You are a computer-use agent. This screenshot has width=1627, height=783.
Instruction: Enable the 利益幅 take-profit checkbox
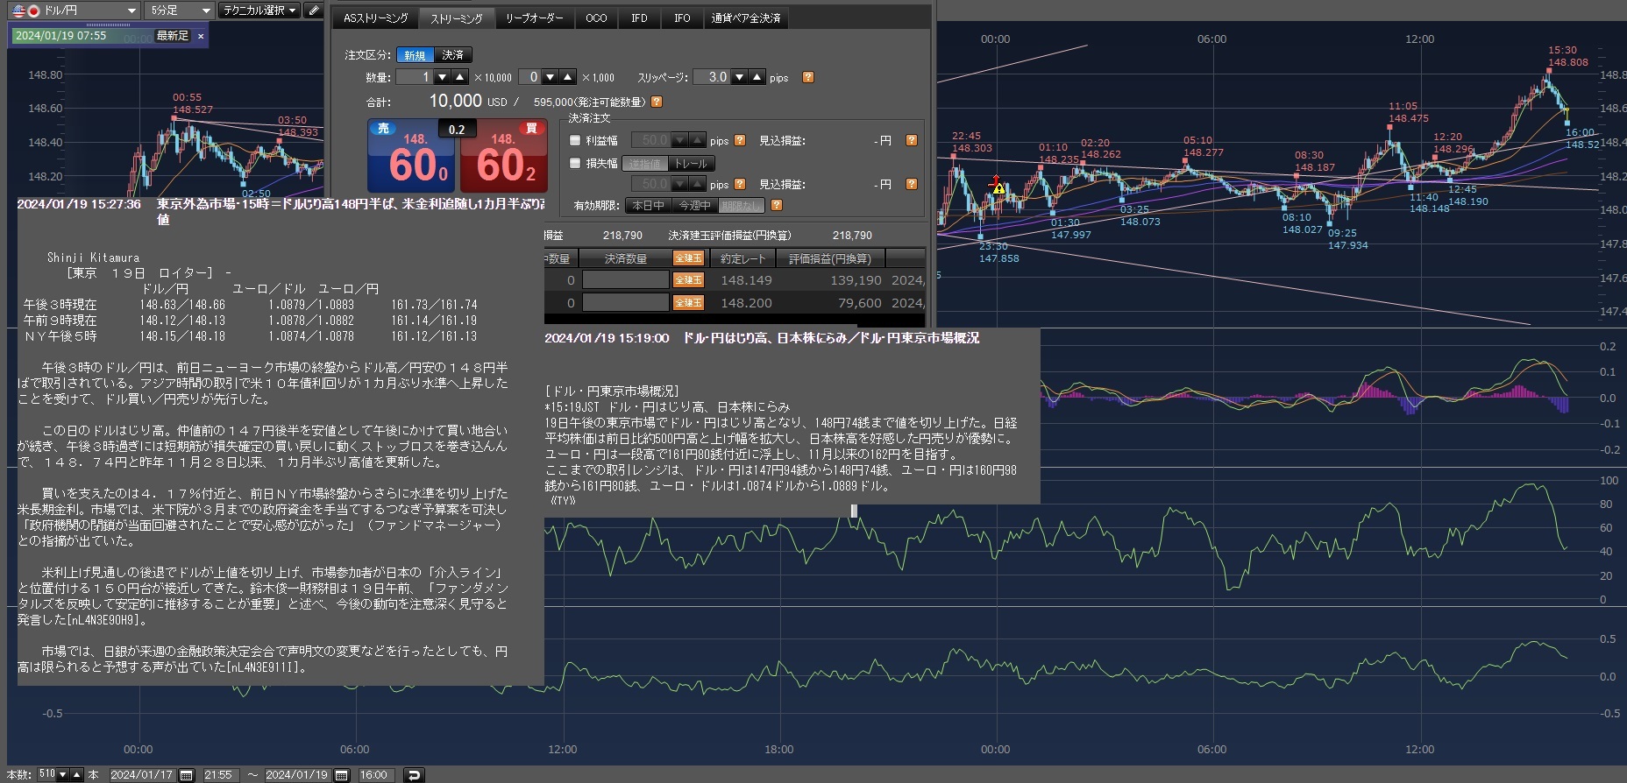[575, 140]
